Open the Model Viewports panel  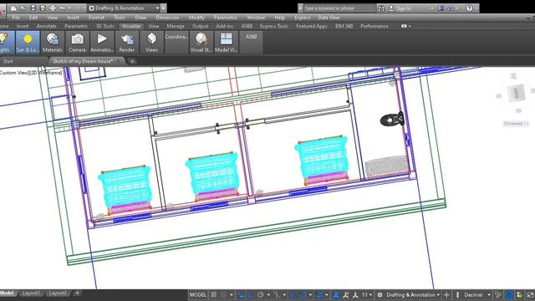coord(226,42)
